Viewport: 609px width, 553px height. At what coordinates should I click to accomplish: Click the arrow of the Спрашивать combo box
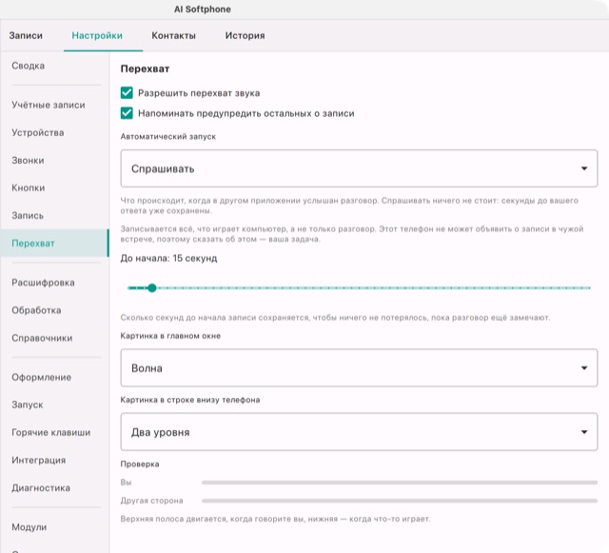click(583, 168)
